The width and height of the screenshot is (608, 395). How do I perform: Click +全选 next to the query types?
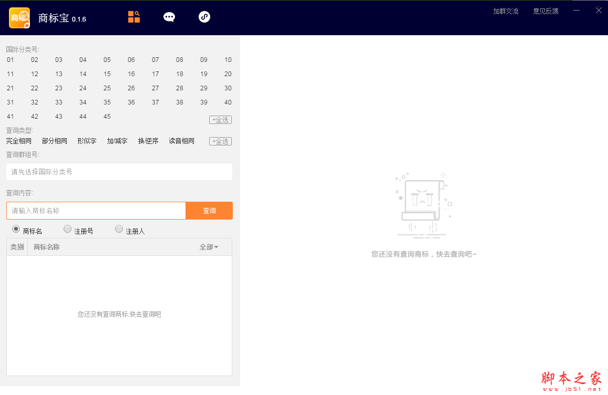tap(220, 141)
